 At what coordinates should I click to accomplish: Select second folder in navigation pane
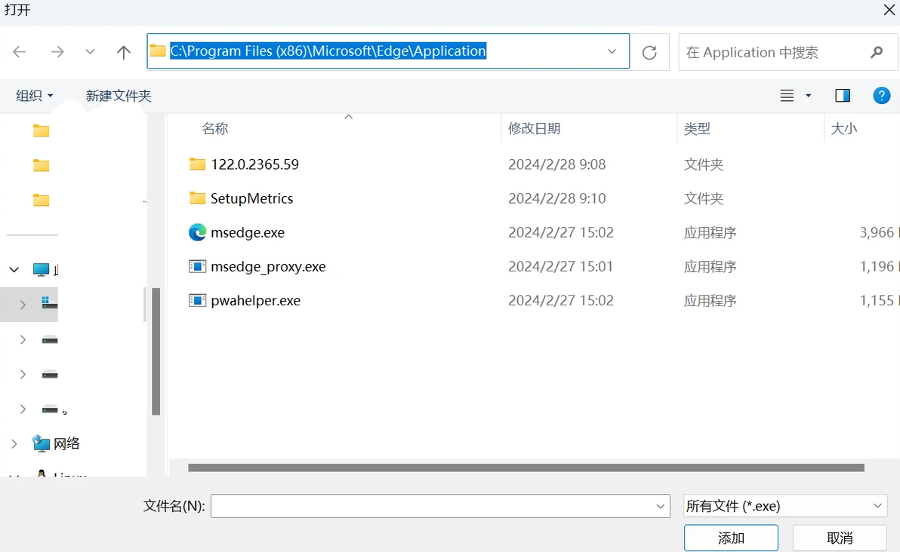tap(41, 166)
